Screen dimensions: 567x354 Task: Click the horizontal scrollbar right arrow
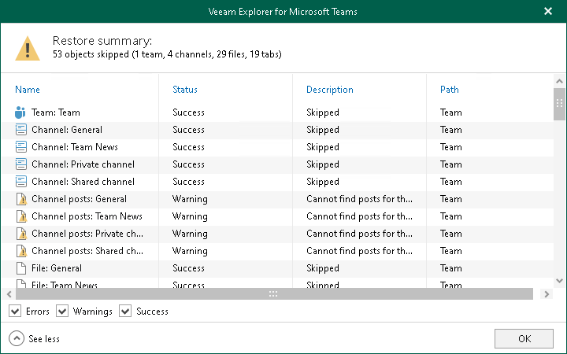click(x=547, y=293)
